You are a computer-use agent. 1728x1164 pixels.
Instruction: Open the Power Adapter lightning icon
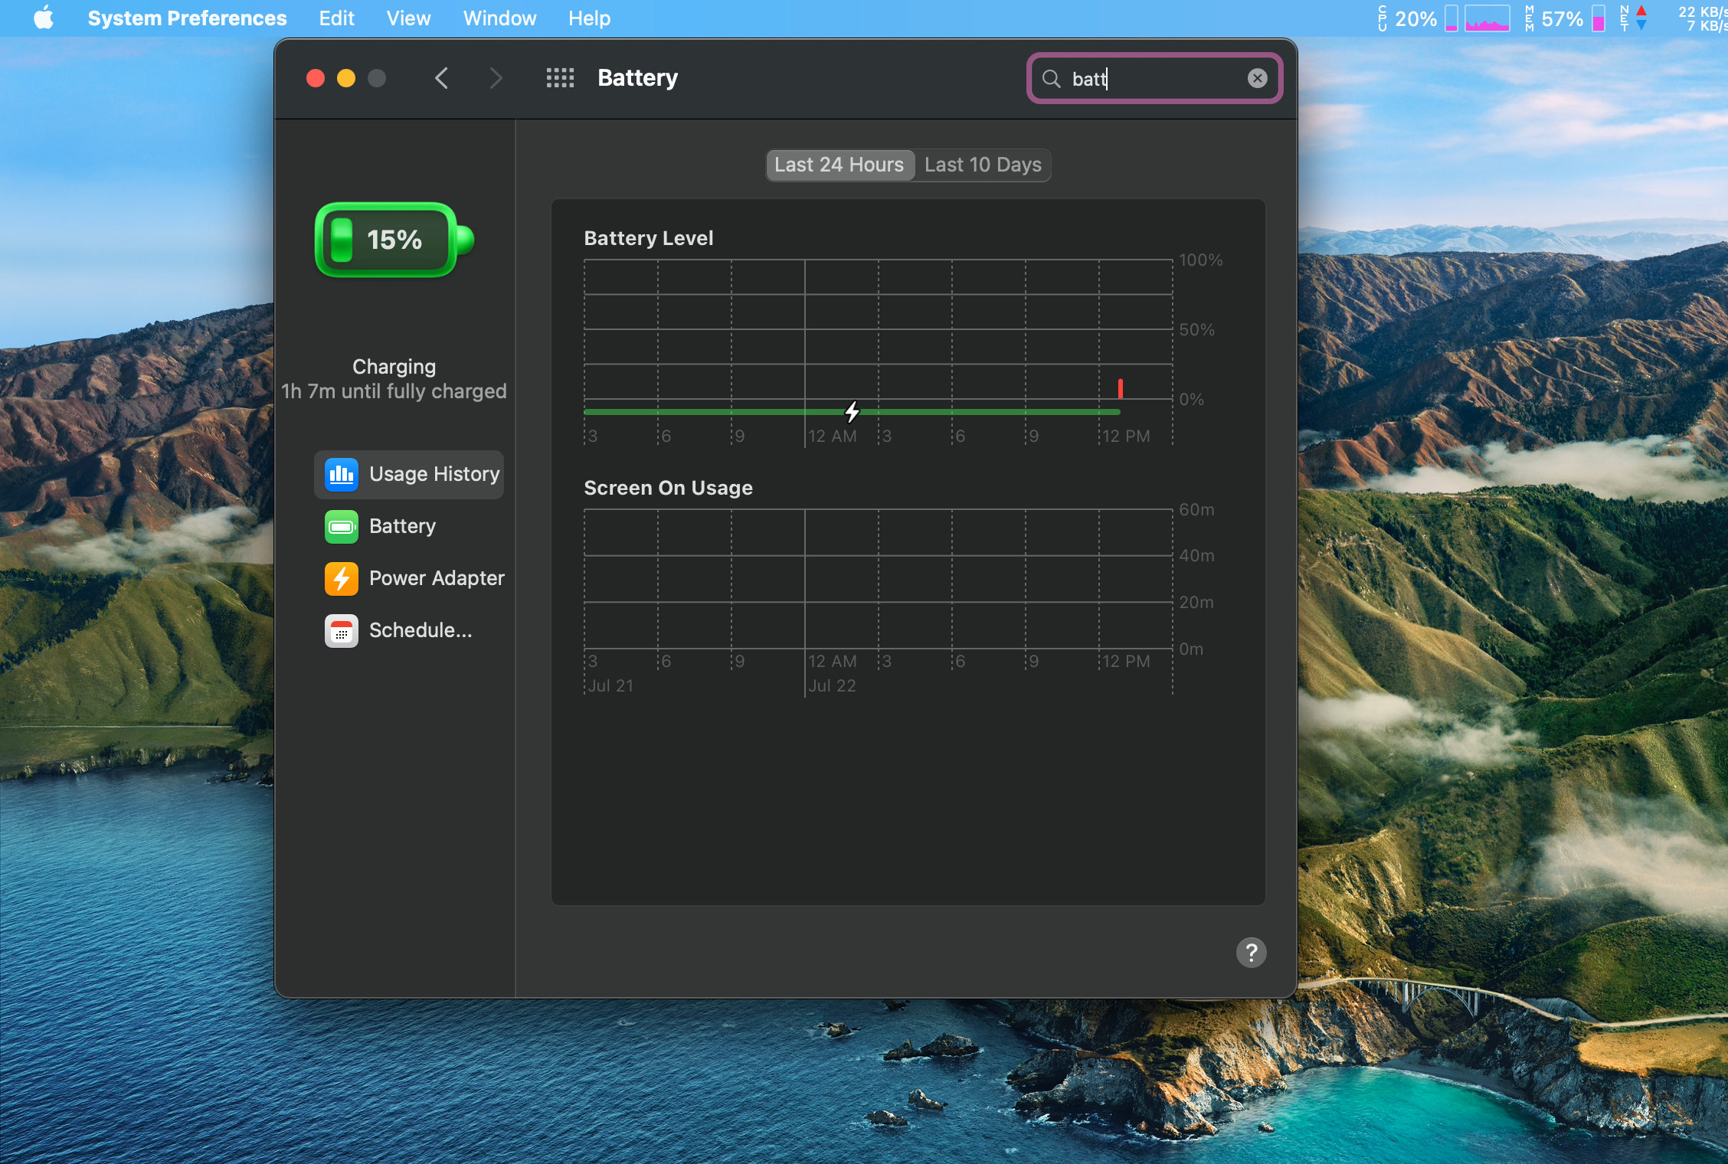(341, 578)
